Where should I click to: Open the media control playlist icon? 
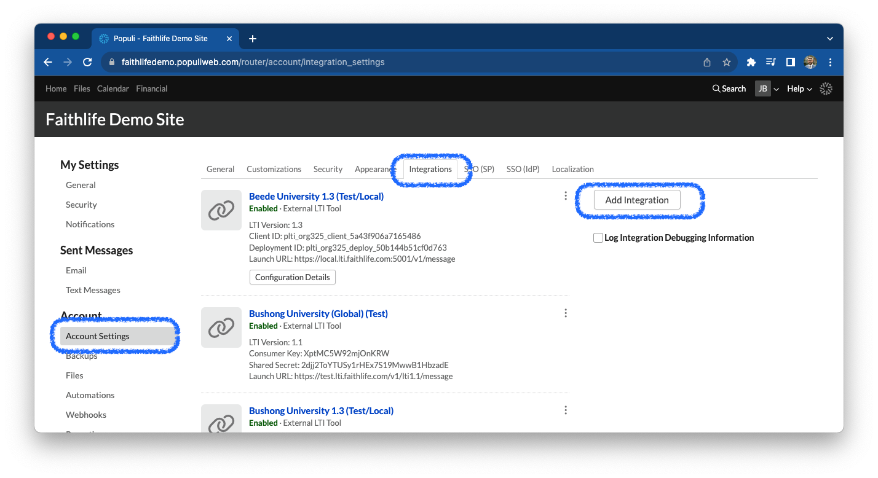click(770, 62)
